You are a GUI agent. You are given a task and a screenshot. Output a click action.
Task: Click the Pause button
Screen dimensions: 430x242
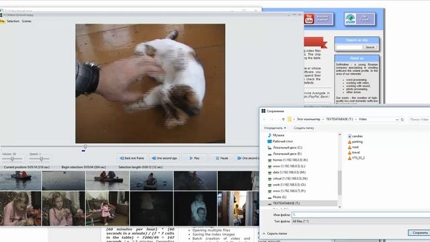point(222,158)
